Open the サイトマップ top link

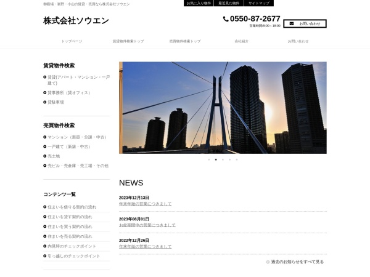click(x=259, y=3)
